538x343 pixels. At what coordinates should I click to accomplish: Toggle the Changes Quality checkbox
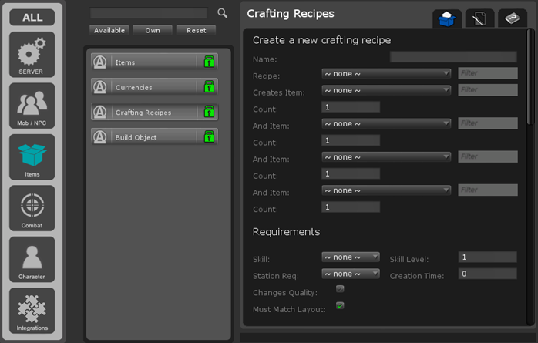[340, 289]
